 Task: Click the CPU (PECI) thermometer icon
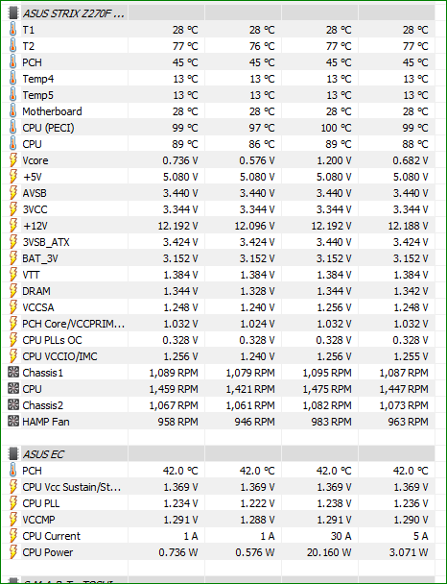(x=13, y=128)
